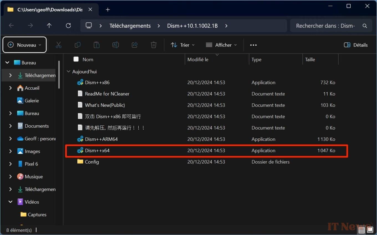Click the Nouveau button
This screenshot has width=377, height=235.
[24, 45]
